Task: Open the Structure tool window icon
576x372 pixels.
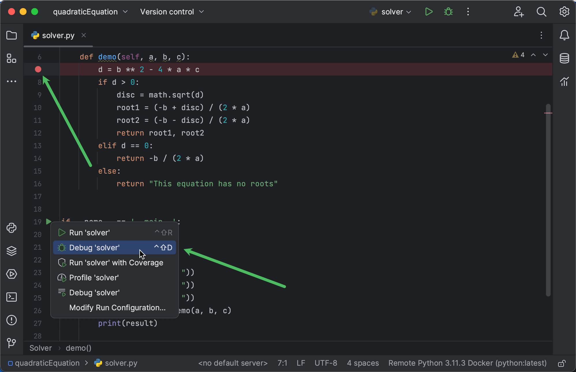Action: click(12, 59)
